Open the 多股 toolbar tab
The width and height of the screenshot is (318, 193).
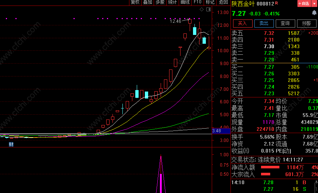coord(160,2)
